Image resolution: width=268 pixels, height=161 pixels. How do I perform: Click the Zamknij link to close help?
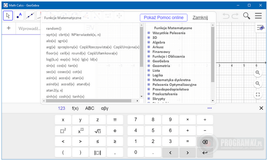(x=200, y=18)
